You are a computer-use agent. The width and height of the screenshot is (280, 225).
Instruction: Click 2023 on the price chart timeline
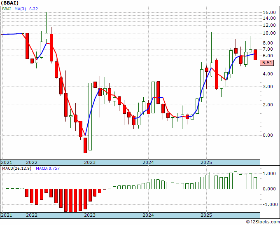[x=90, y=162]
